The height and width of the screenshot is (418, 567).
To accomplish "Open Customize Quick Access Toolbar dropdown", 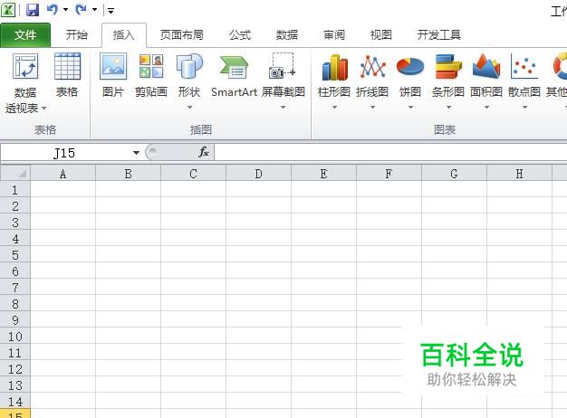I will click(111, 11).
